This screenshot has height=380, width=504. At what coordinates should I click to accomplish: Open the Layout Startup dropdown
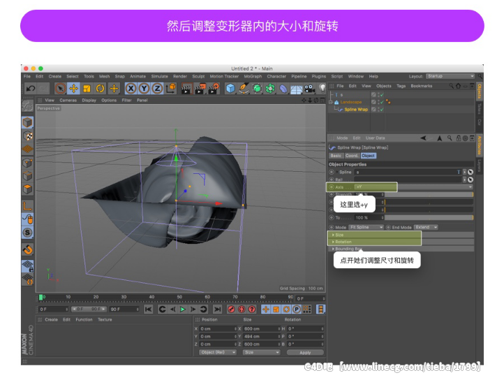[x=450, y=76]
